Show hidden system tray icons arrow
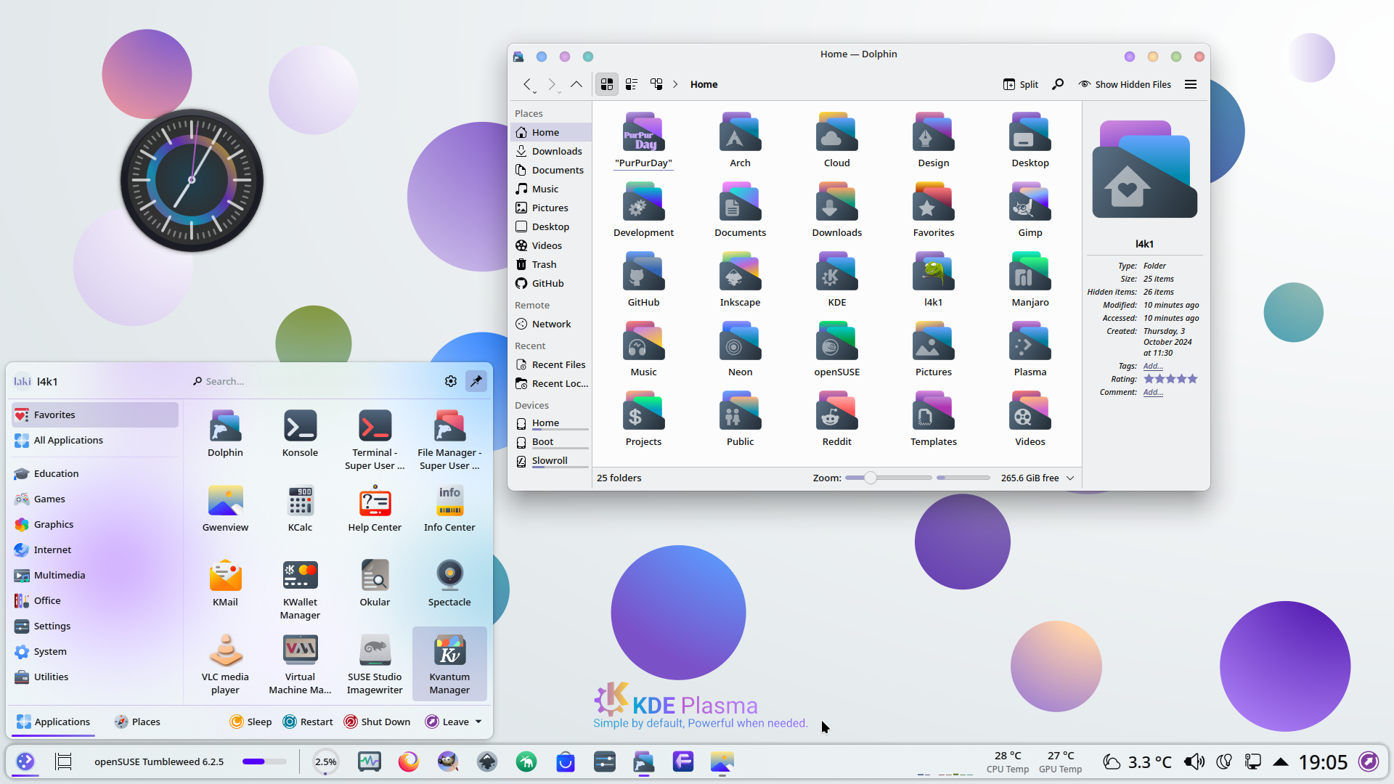1394x784 pixels. (1281, 761)
